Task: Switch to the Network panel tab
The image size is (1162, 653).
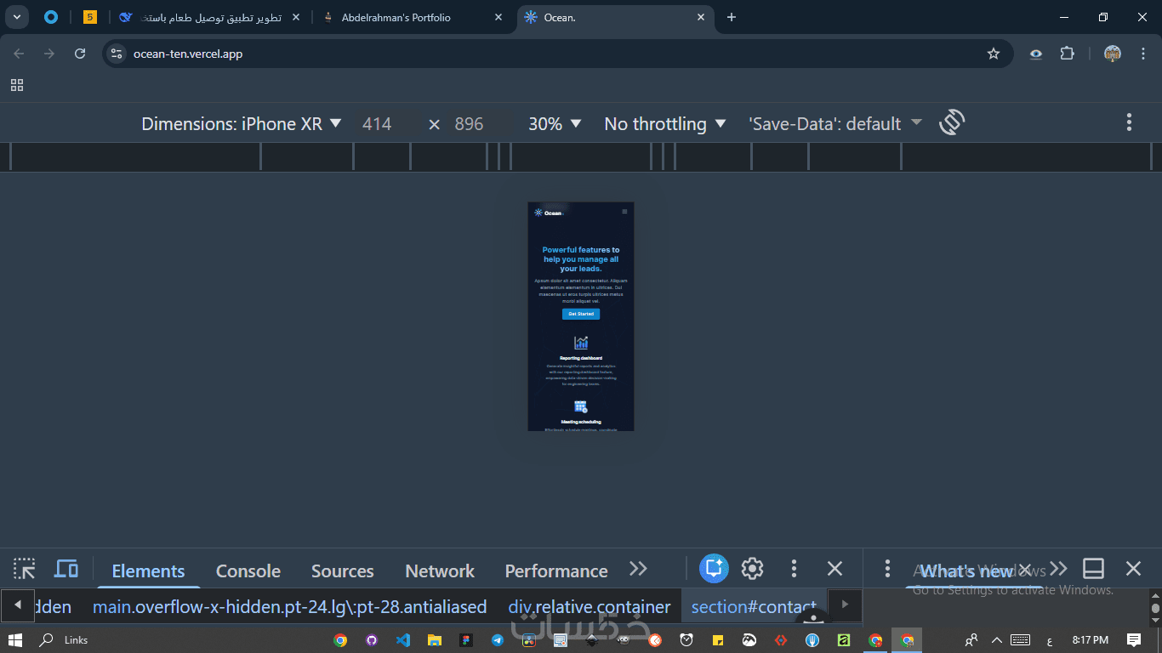Action: [x=440, y=571]
